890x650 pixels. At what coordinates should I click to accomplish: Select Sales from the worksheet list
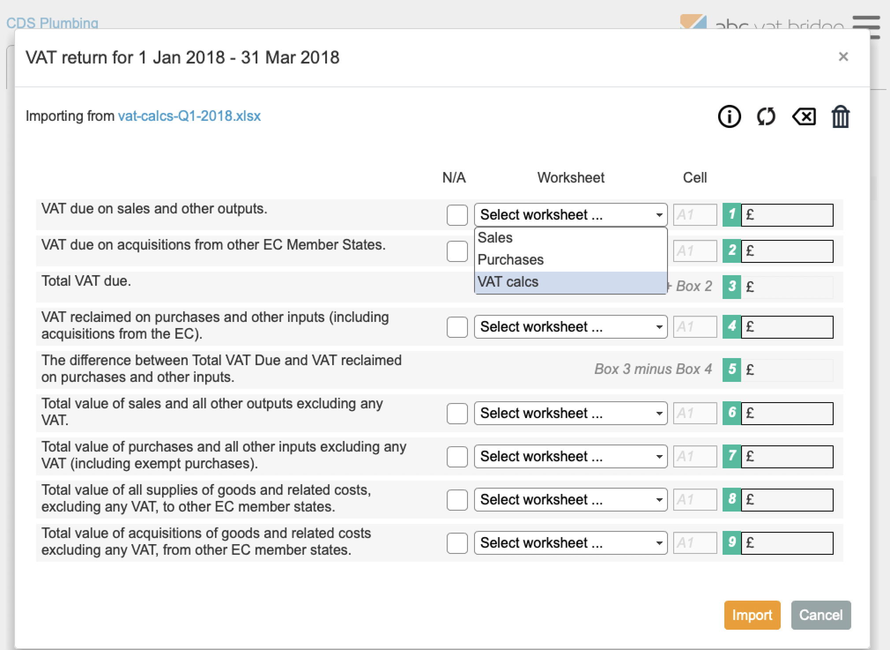coord(571,238)
